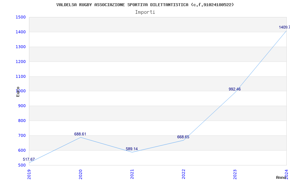Click the 900 y-axis value
The height and width of the screenshot is (181, 290).
(22, 106)
